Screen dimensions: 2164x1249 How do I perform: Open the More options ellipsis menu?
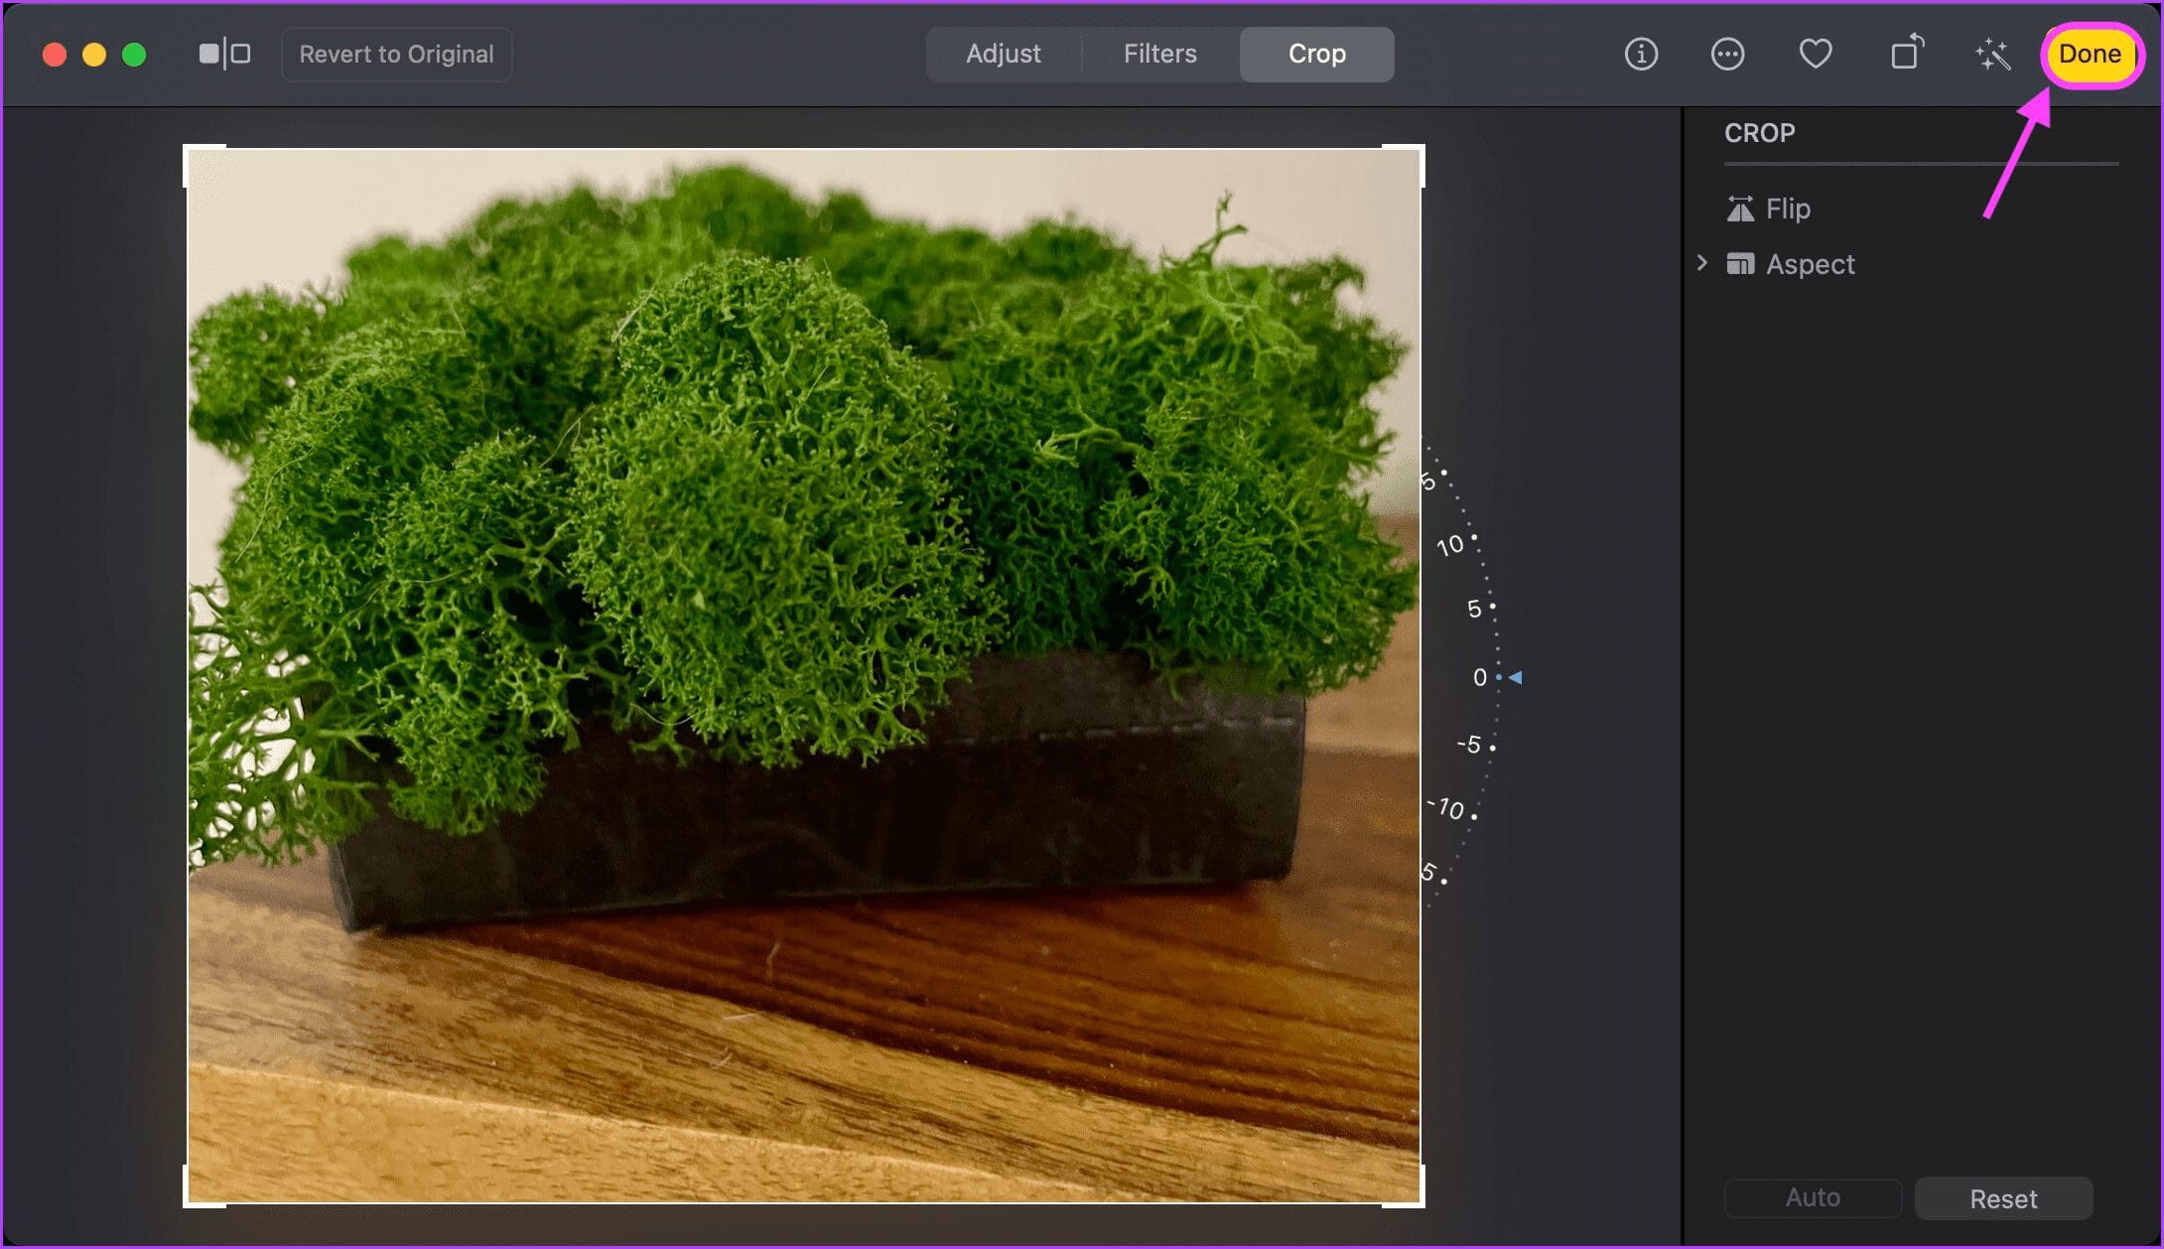tap(1727, 54)
